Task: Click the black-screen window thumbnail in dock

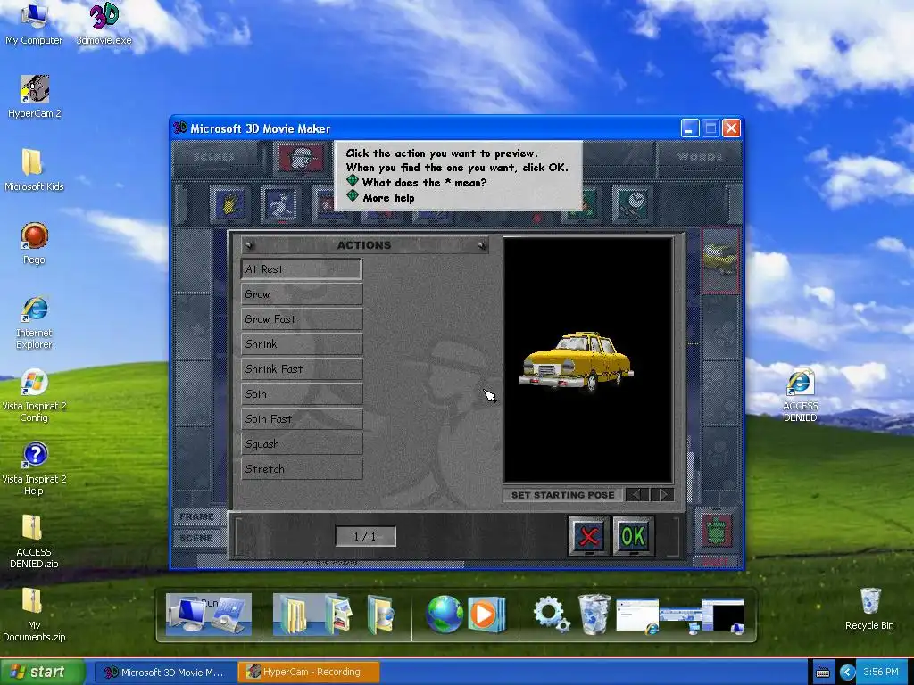Action: pyautogui.click(x=723, y=615)
